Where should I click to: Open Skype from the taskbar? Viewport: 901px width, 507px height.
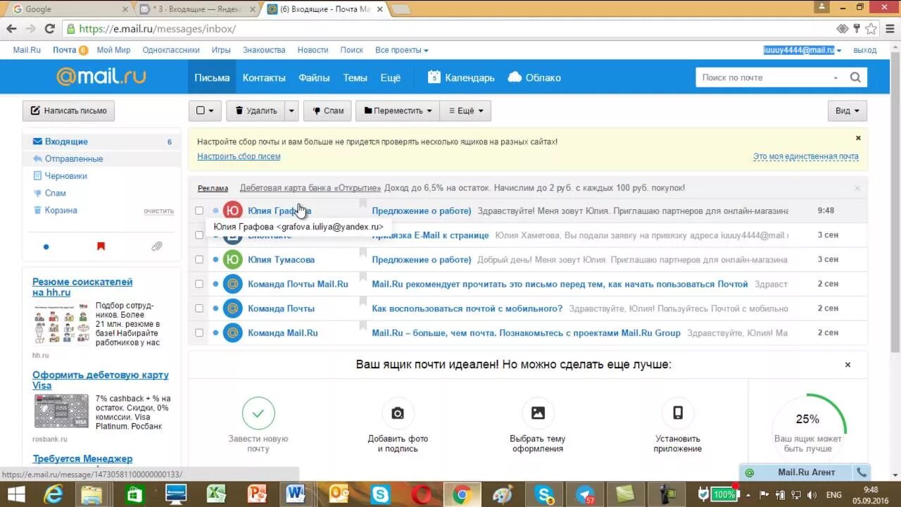tap(380, 495)
